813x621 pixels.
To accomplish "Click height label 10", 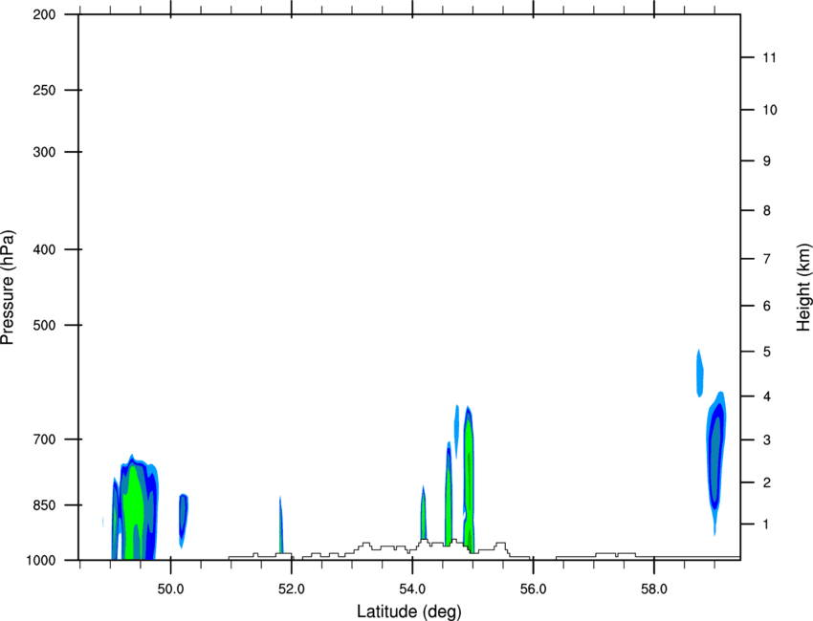I will pyautogui.click(x=769, y=110).
